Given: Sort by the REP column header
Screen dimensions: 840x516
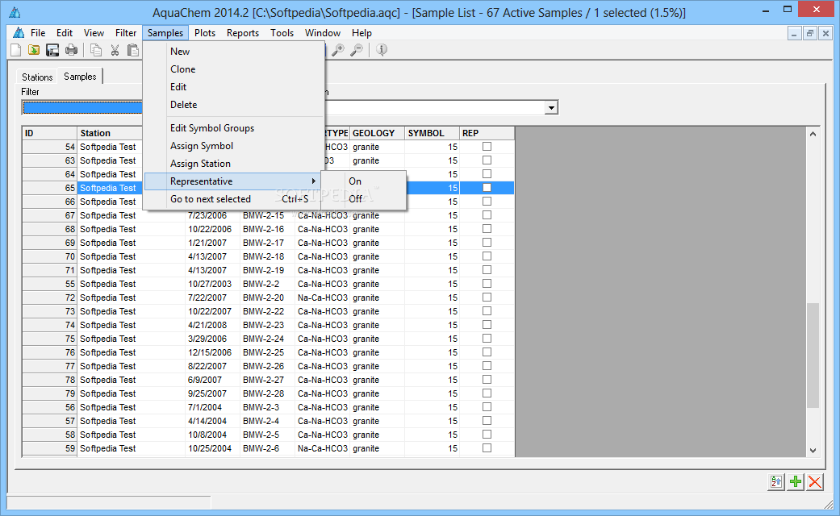Looking at the screenshot, I should 487,133.
